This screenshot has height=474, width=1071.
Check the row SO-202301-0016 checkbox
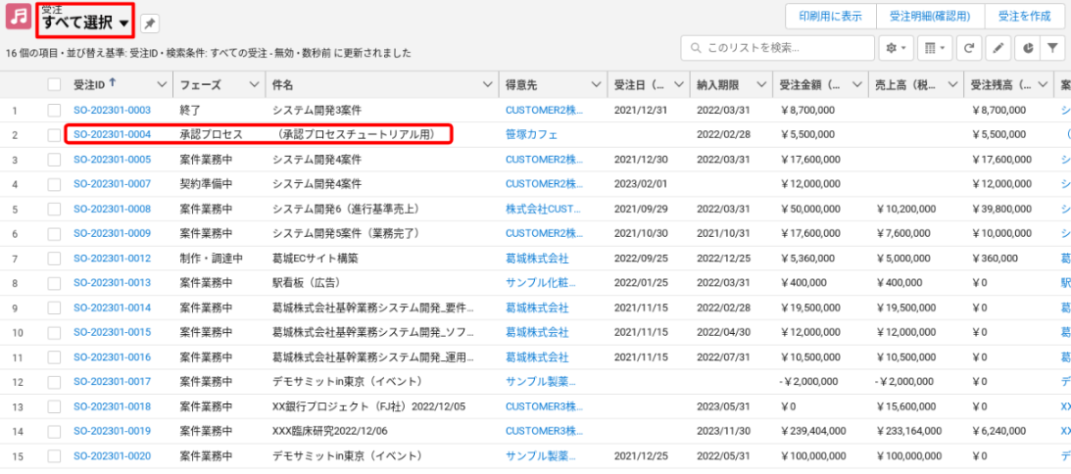click(x=54, y=357)
